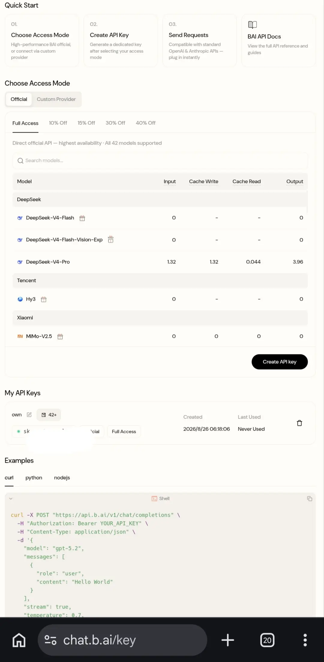Click gift icon next to DeepSeek-V4-Flash
The image size is (324, 662).
click(82, 218)
